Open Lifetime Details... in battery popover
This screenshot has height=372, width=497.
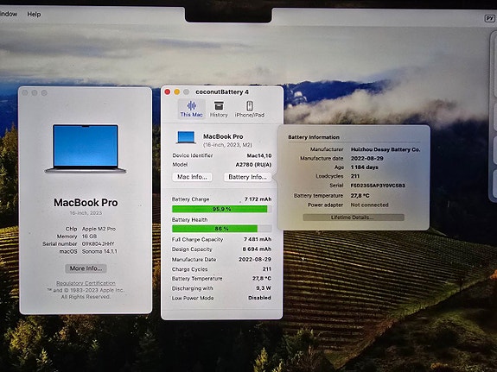[x=354, y=218]
